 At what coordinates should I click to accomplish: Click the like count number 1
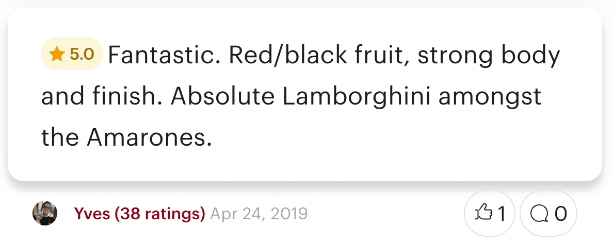point(501,214)
